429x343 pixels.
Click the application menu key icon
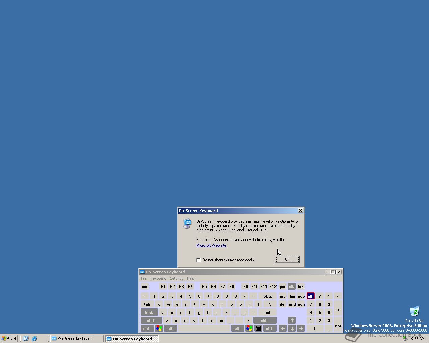pos(258,328)
